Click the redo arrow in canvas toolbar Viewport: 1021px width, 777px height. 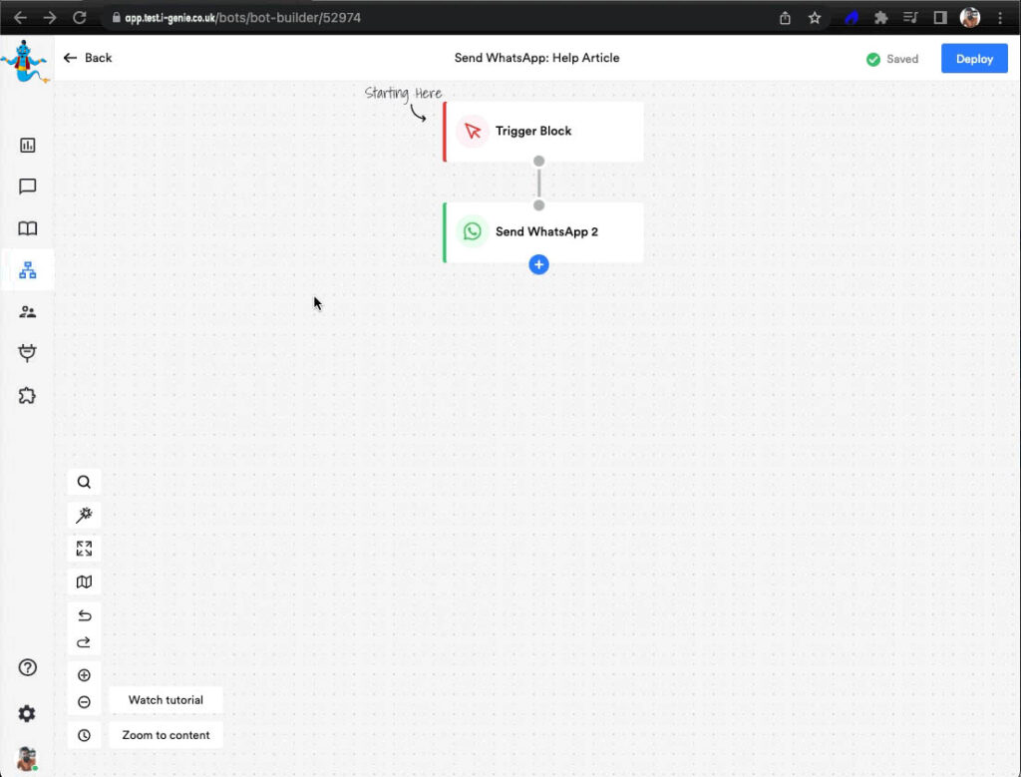[x=84, y=642]
